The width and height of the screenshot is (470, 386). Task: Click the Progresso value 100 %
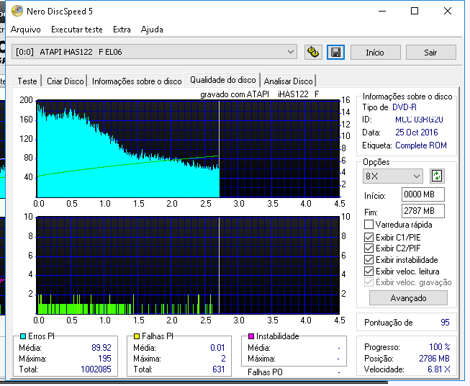tap(440, 346)
